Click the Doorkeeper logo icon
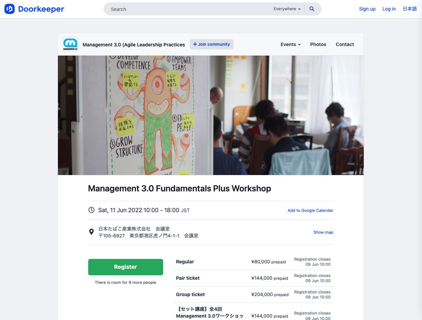The height and width of the screenshot is (320, 422). click(10, 9)
